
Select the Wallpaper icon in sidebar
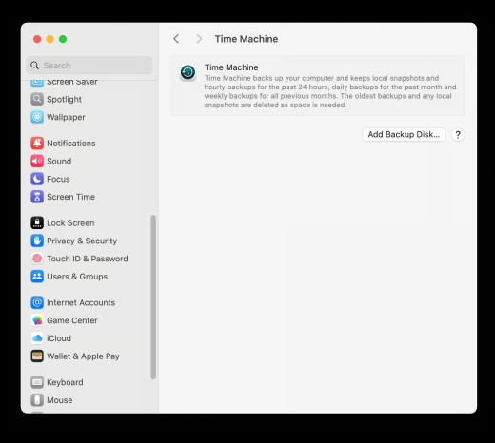point(37,117)
